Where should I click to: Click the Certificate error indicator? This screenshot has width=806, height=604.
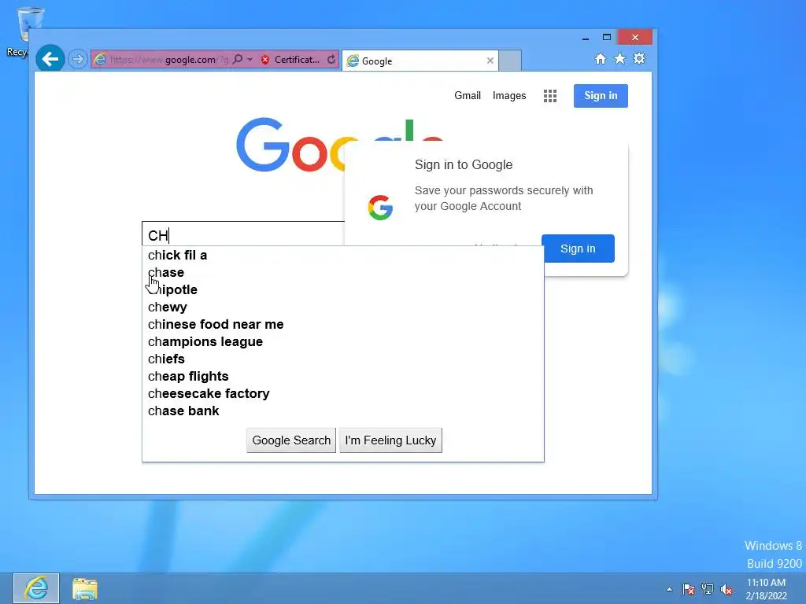291,60
